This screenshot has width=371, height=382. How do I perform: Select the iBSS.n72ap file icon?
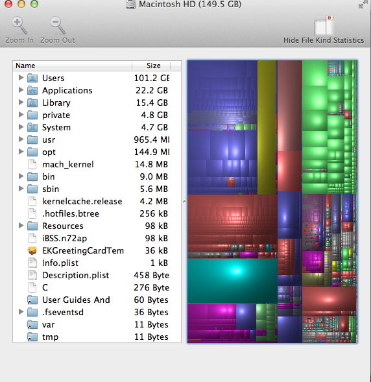click(32, 238)
